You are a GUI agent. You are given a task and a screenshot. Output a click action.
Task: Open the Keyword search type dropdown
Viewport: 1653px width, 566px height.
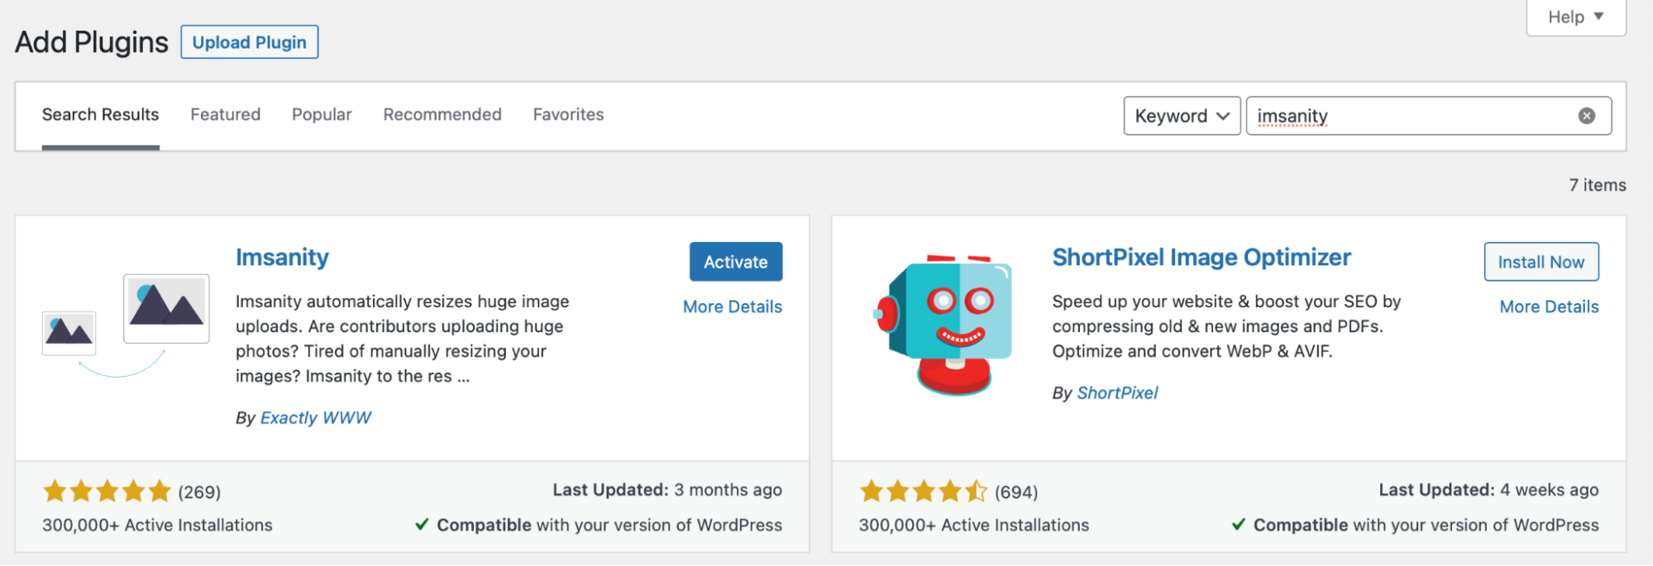click(x=1181, y=116)
